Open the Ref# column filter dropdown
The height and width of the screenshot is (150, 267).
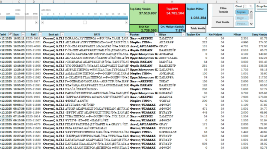click(x=40, y=34)
